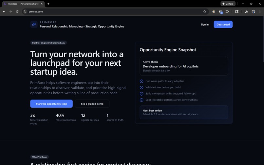This screenshot has height=165, width=264.
Task: Open the Chrome three-dot menu
Action: coord(260,11)
